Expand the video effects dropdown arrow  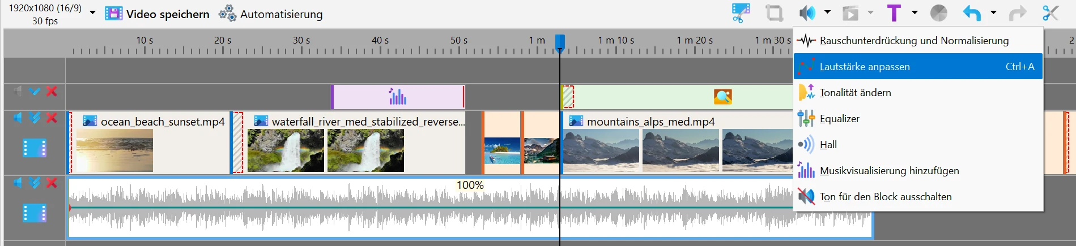point(870,12)
